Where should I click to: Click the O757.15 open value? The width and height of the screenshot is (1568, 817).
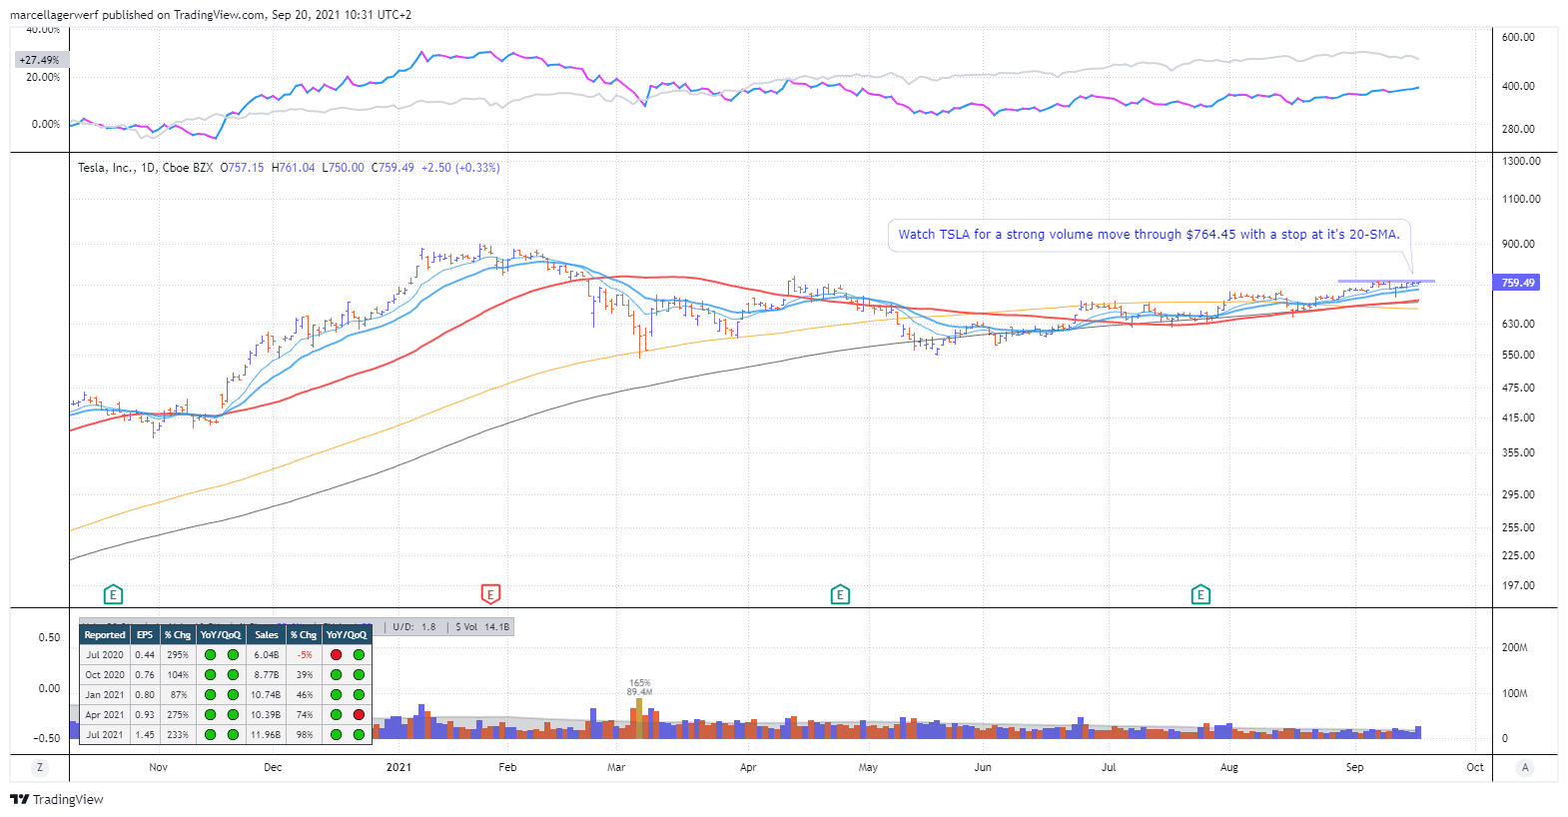tap(243, 168)
